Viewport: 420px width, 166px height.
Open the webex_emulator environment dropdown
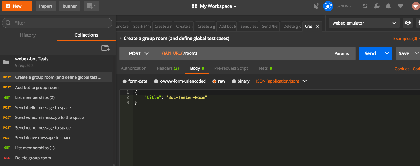click(364, 23)
